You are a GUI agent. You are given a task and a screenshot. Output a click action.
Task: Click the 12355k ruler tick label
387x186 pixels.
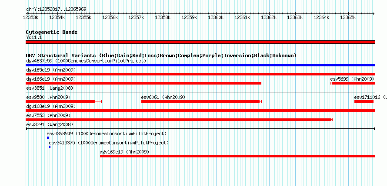(x=83, y=17)
